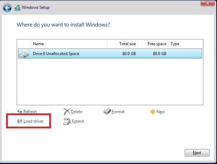Click the New partition link
This screenshot has width=217, height=164.
click(x=161, y=112)
